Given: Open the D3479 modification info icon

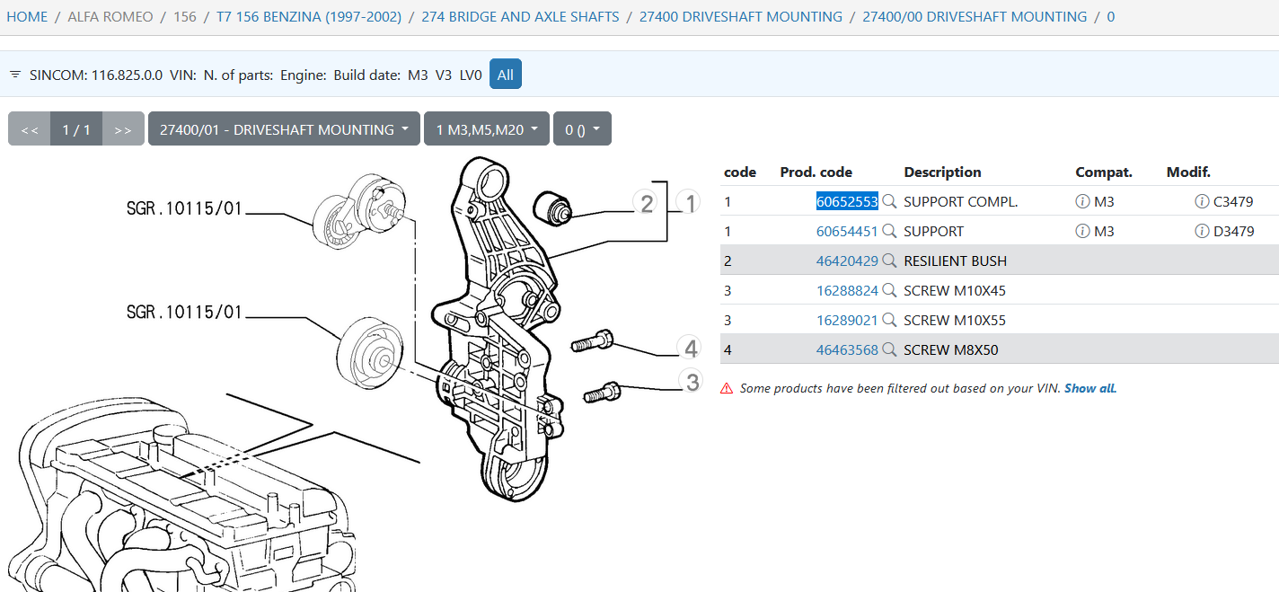Looking at the screenshot, I should (x=1202, y=231).
